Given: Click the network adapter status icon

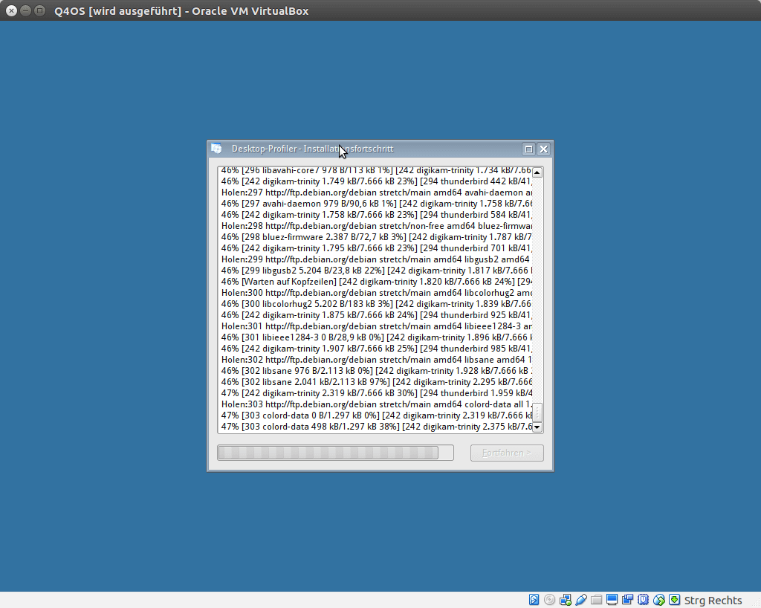Looking at the screenshot, I should 566,600.
